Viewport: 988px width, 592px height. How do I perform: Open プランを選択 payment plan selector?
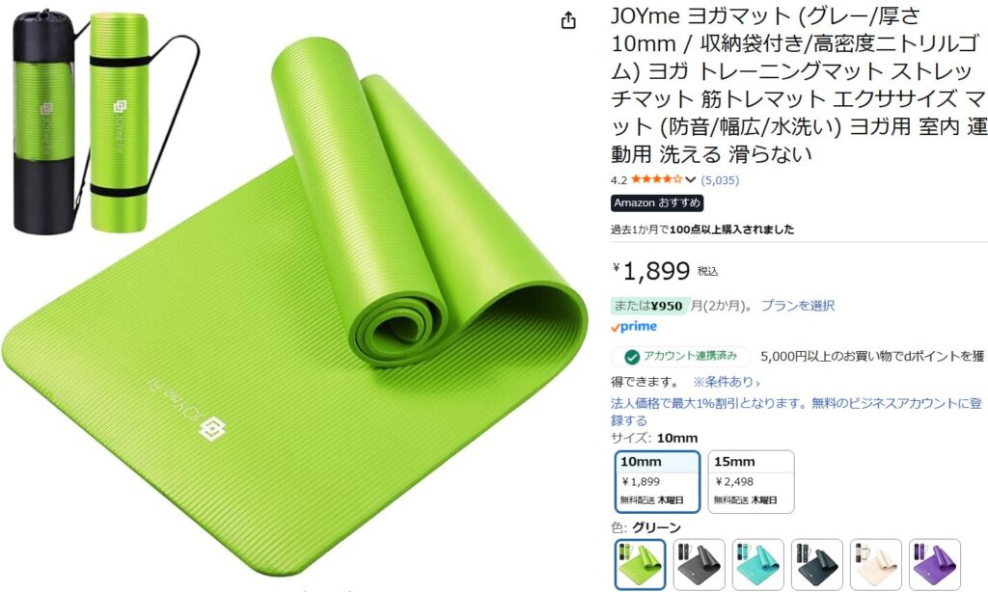click(798, 306)
